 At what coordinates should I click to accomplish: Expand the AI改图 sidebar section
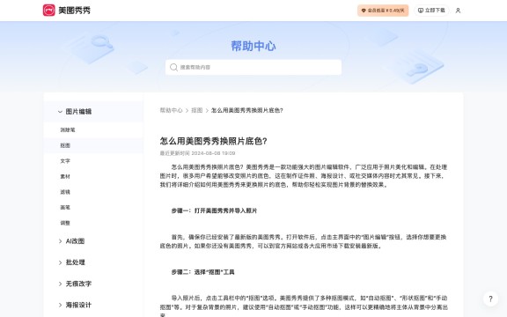(93, 241)
